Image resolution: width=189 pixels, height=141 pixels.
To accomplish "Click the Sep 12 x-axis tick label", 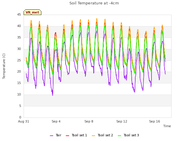I will click(122, 121).
